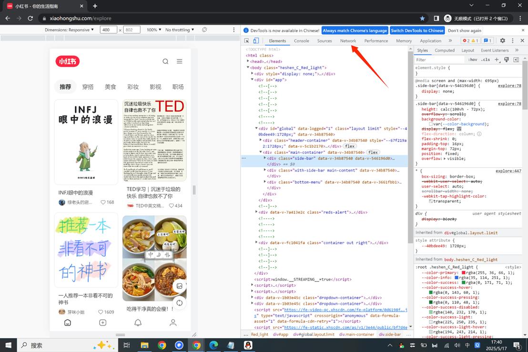Open File Explorer from the taskbar
Image resolution: width=528 pixels, height=352 pixels.
144,345
